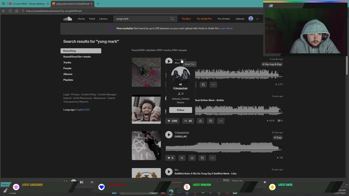Play the Rio Litty track

pos(169,171)
